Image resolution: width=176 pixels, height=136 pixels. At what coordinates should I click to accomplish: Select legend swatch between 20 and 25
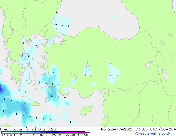(49, 132)
